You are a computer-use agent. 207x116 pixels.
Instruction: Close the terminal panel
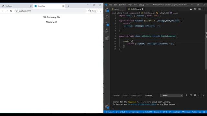(x=204, y=95)
